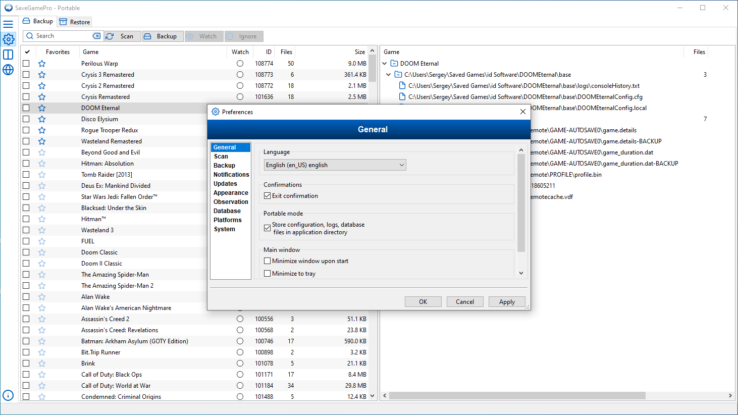This screenshot has height=415, width=738.
Task: Star Bit.Trip Runner row
Action: [x=42, y=352]
